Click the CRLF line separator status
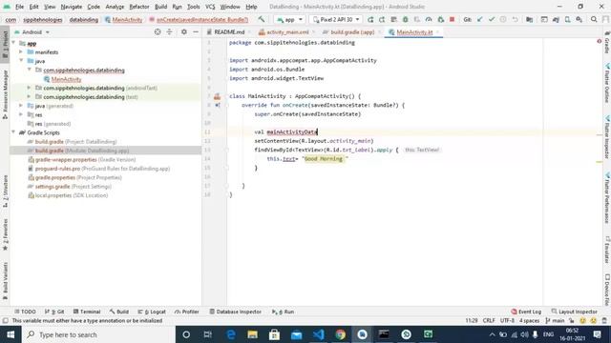Image resolution: width=611 pixels, height=343 pixels. click(x=489, y=321)
